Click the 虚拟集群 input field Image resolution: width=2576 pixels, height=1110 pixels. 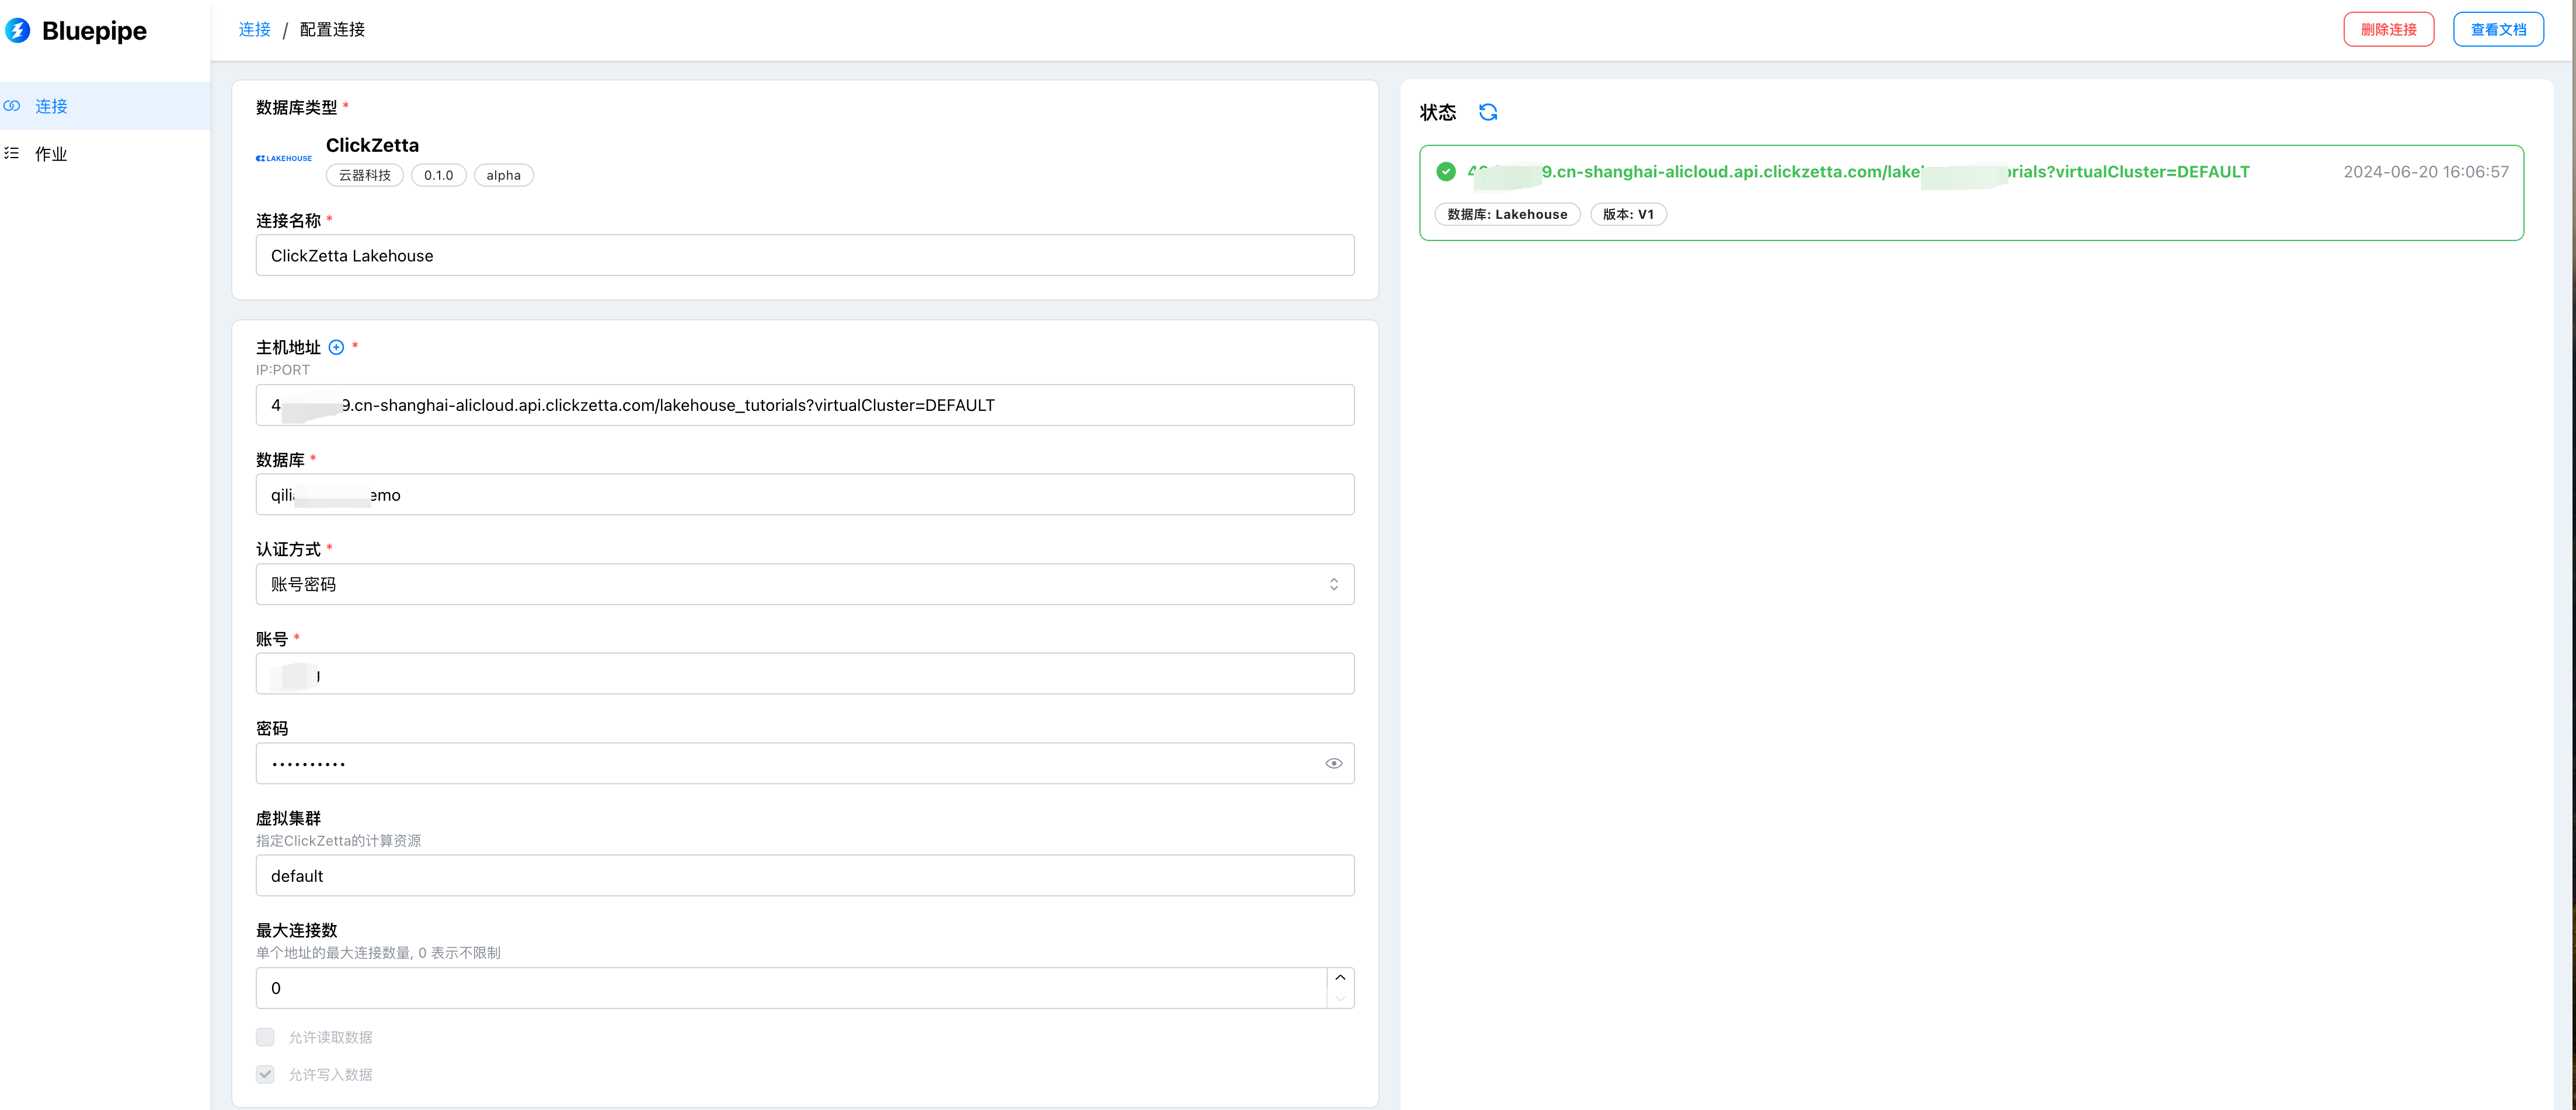[x=804, y=876]
